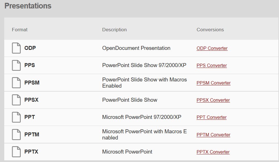Image resolution: width=279 pixels, height=162 pixels.
Task: Click the Format column header
Action: [20, 30]
